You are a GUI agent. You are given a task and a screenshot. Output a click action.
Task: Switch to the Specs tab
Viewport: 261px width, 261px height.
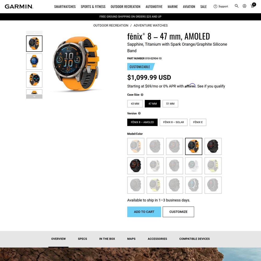[82, 239]
